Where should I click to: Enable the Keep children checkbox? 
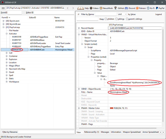(x=106, y=19)
